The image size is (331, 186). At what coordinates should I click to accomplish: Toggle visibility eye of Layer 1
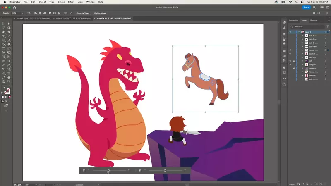[290, 32]
